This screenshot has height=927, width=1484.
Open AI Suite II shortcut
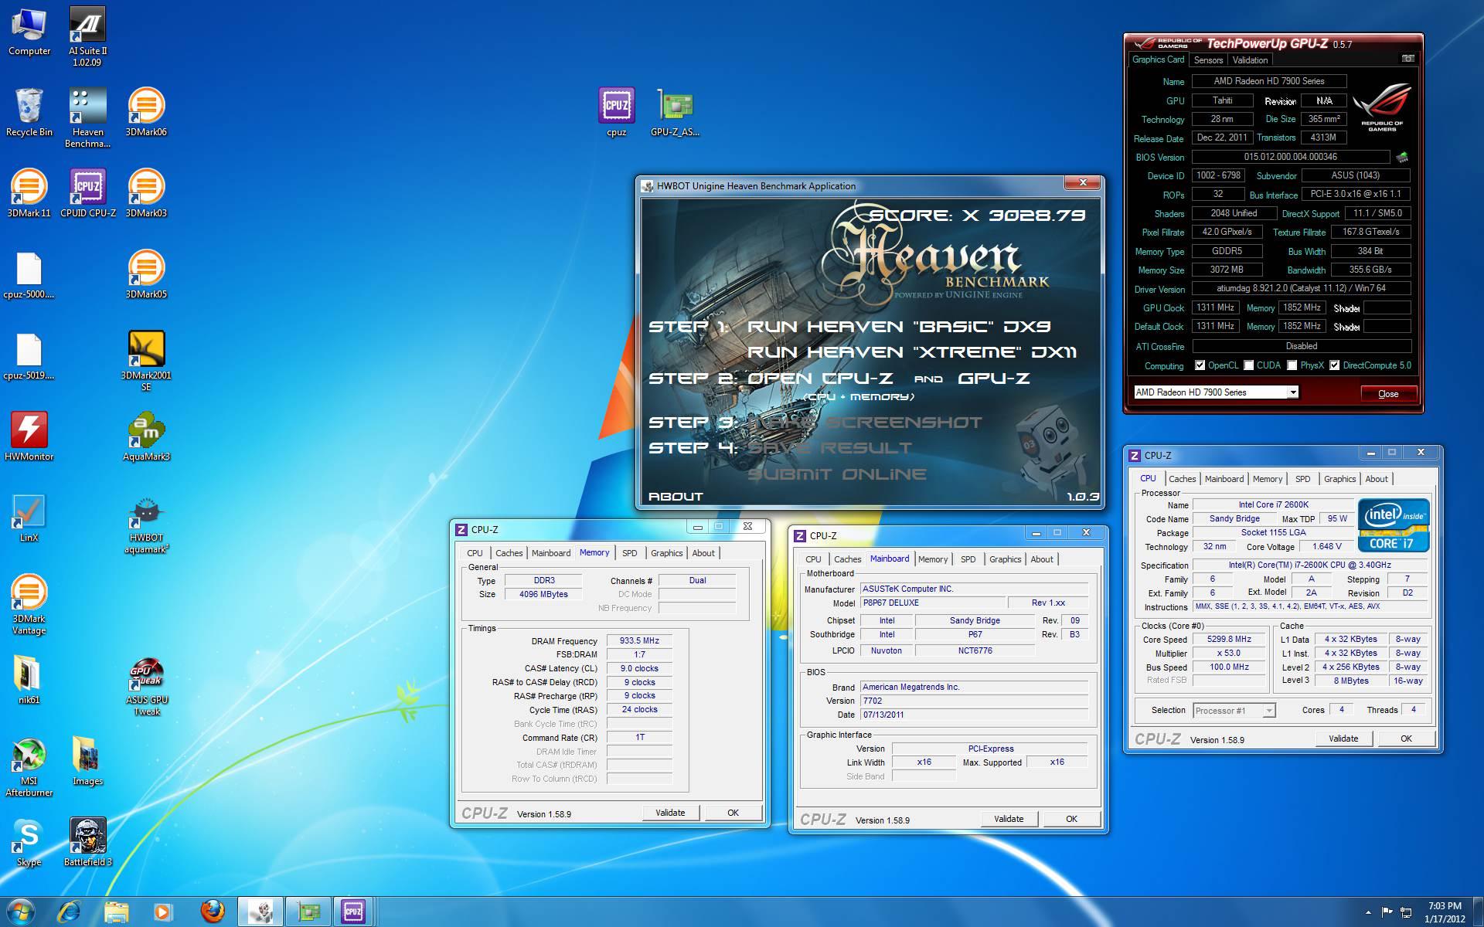click(x=87, y=36)
